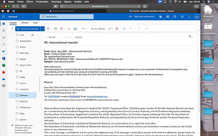Open the Mail module in left rail
Screen dimensions: 218x136
click(x=4, y=24)
